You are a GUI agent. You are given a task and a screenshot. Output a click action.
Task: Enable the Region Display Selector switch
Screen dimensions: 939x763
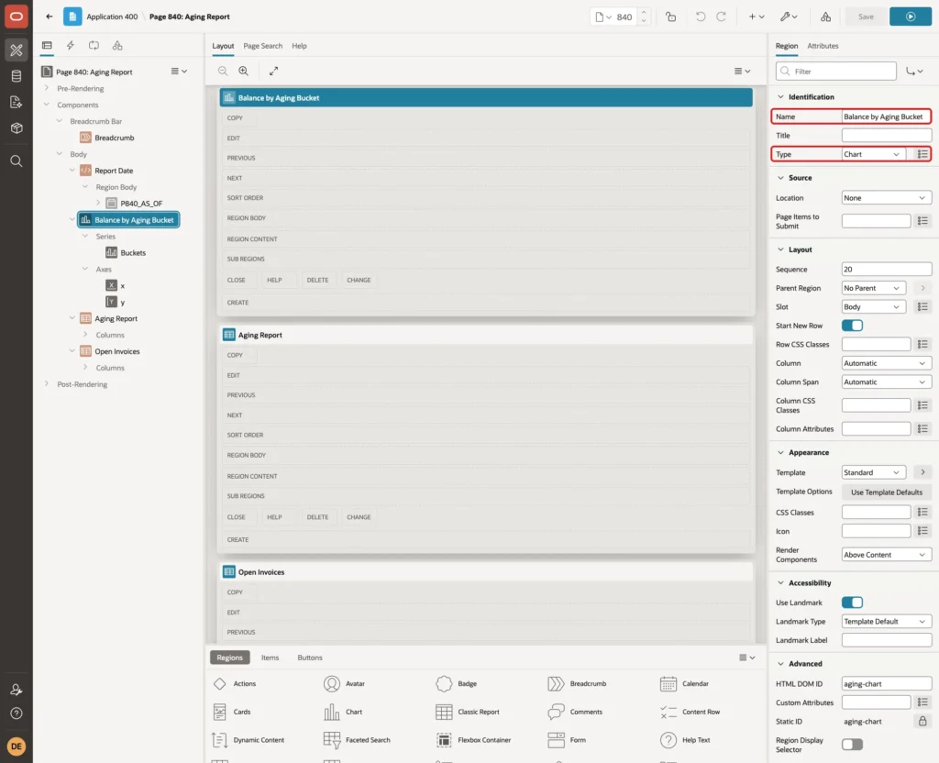852,745
